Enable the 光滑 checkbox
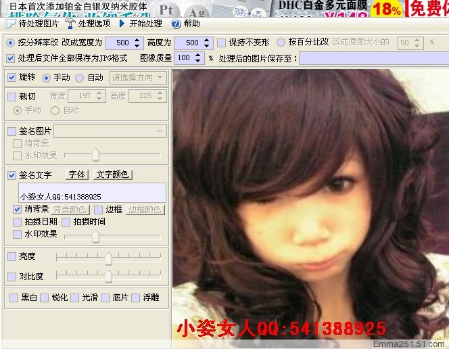 [75, 298]
